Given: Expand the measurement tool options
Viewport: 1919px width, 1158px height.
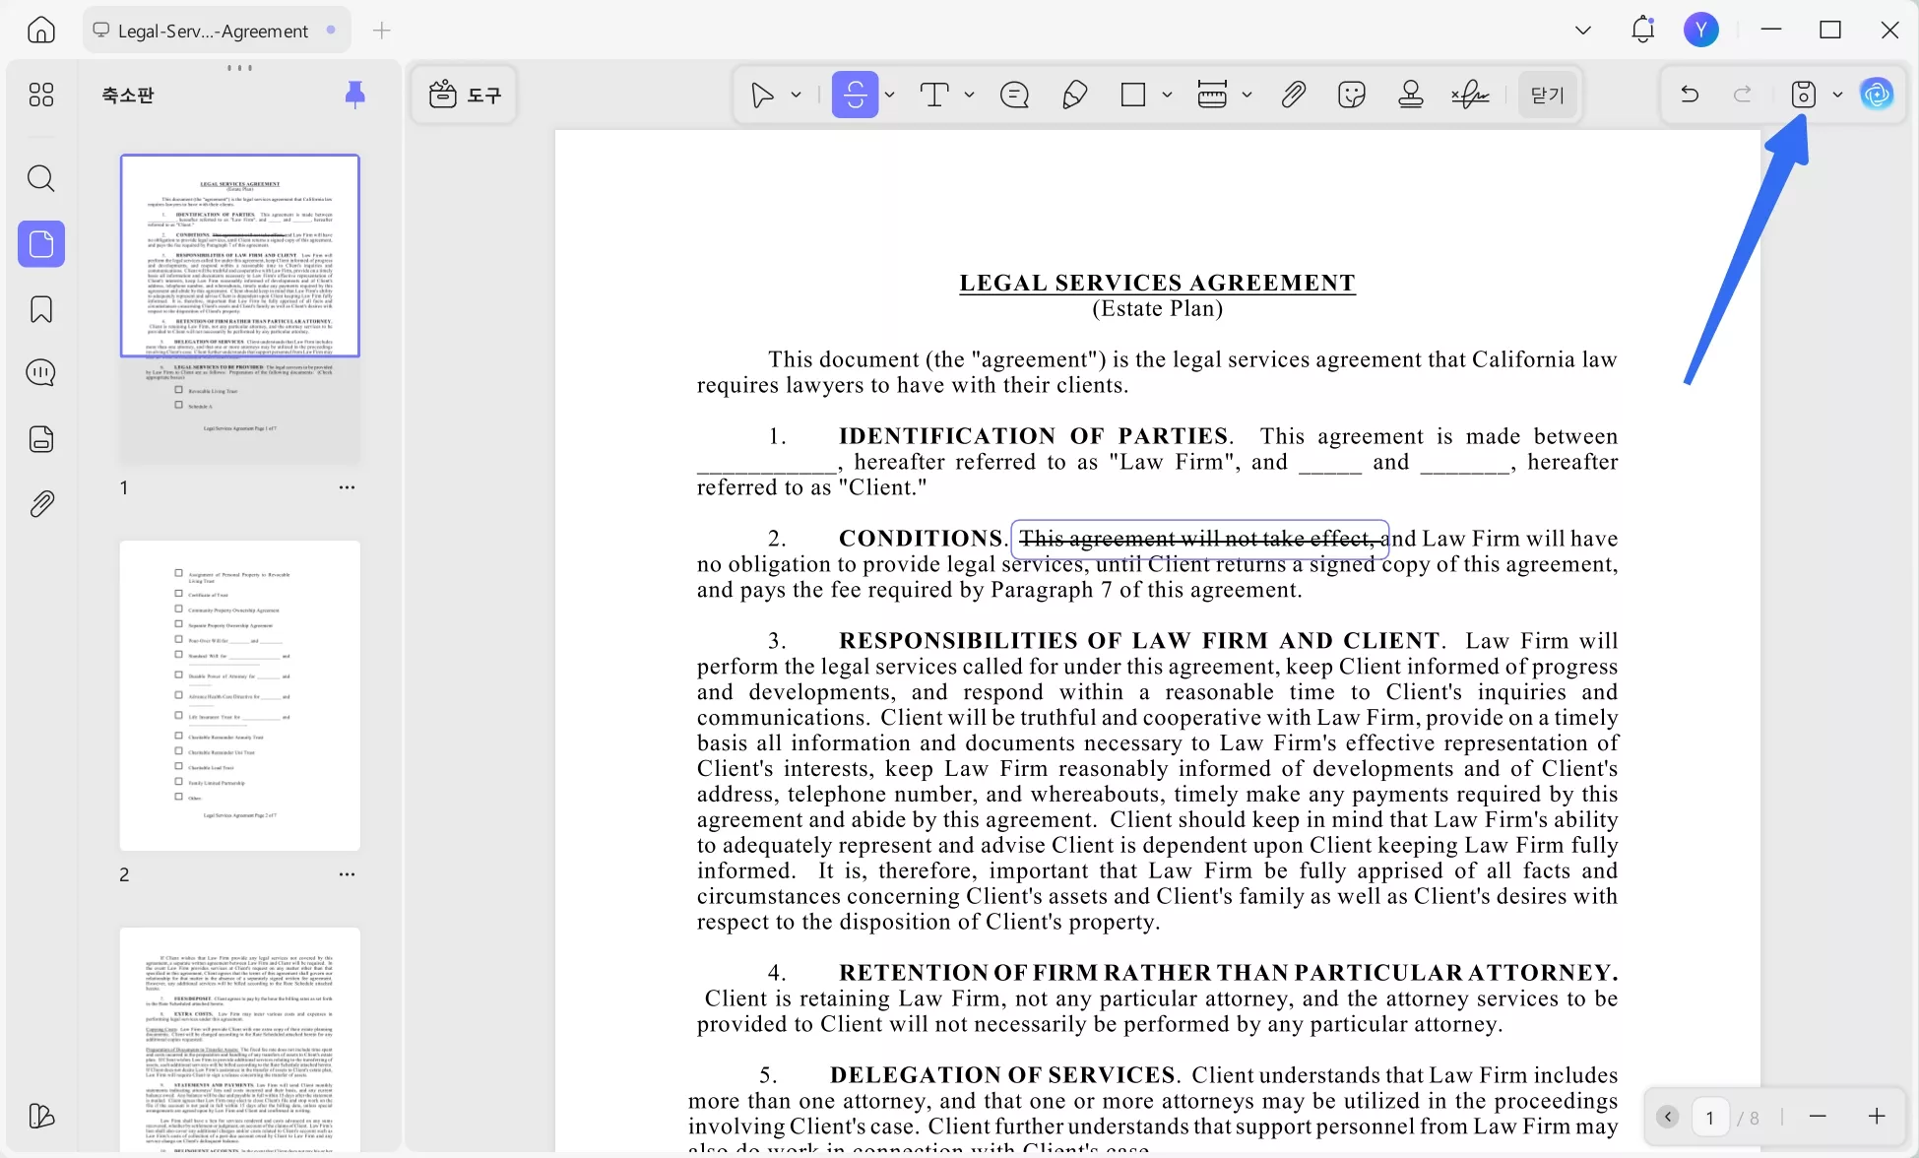Looking at the screenshot, I should coord(1247,95).
